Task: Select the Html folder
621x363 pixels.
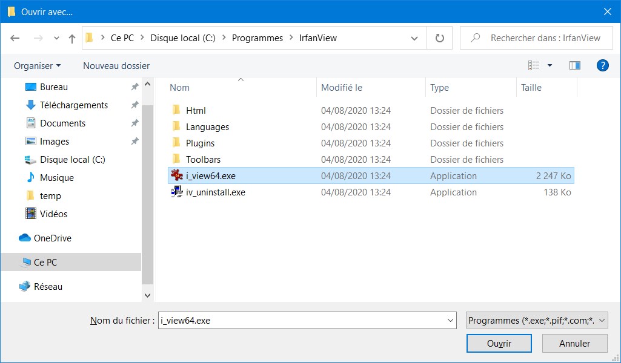Action: coord(196,111)
